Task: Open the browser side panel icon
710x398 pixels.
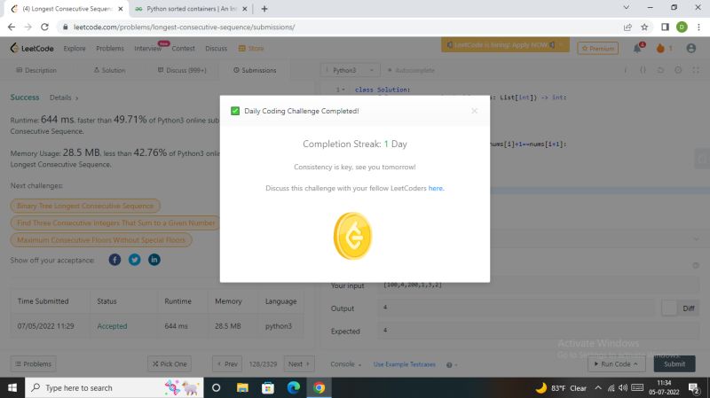Action: (x=665, y=27)
